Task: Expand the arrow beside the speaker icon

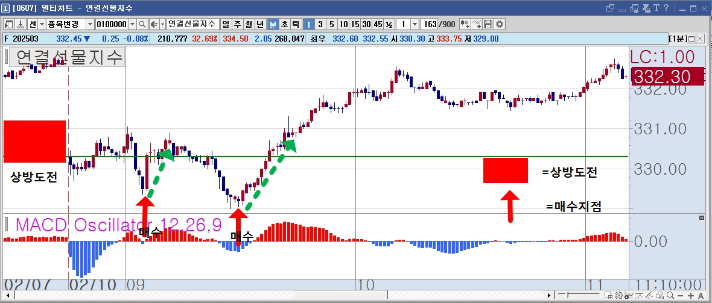Action: click(162, 24)
